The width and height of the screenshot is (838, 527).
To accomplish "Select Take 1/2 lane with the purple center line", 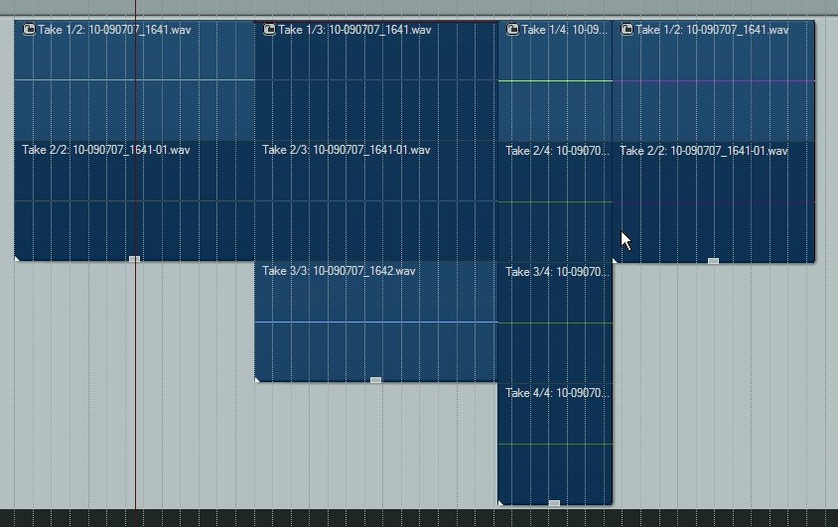I will click(x=714, y=81).
